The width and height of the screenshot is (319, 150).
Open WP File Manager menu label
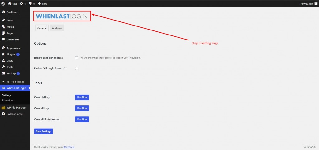click(17, 108)
